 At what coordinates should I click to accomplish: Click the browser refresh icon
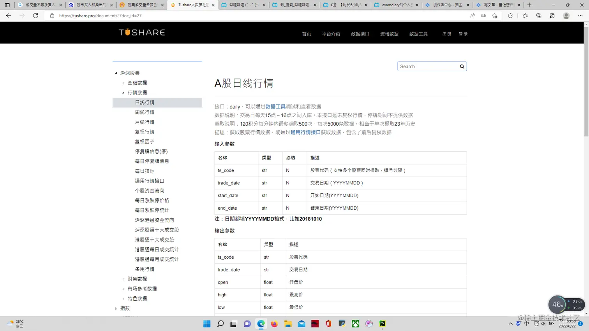click(x=35, y=16)
